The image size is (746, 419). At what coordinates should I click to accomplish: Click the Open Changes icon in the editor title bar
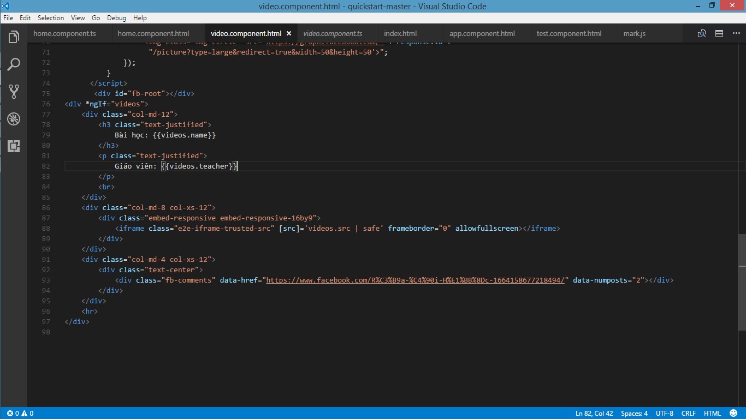702,33
